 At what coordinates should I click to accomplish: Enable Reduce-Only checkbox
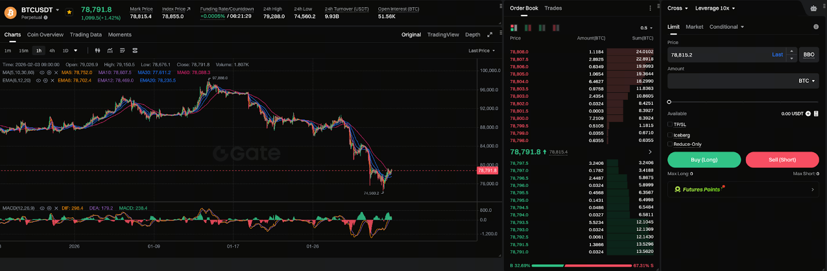[670, 144]
